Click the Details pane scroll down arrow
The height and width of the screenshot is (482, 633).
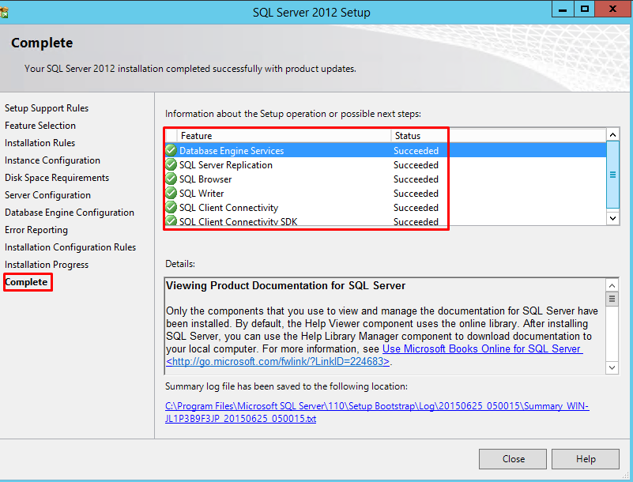click(x=612, y=367)
